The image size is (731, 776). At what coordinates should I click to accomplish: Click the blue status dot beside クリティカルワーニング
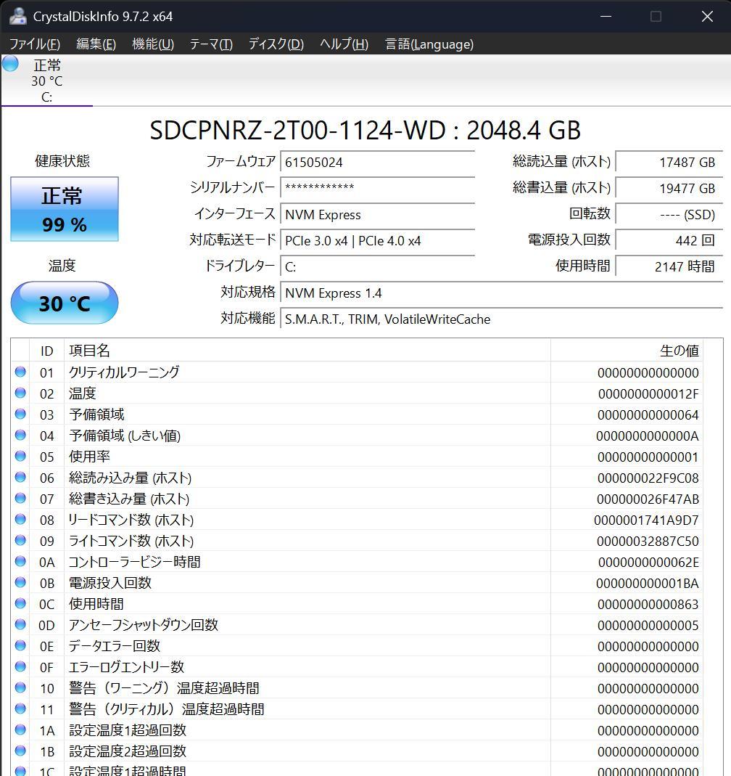click(21, 372)
